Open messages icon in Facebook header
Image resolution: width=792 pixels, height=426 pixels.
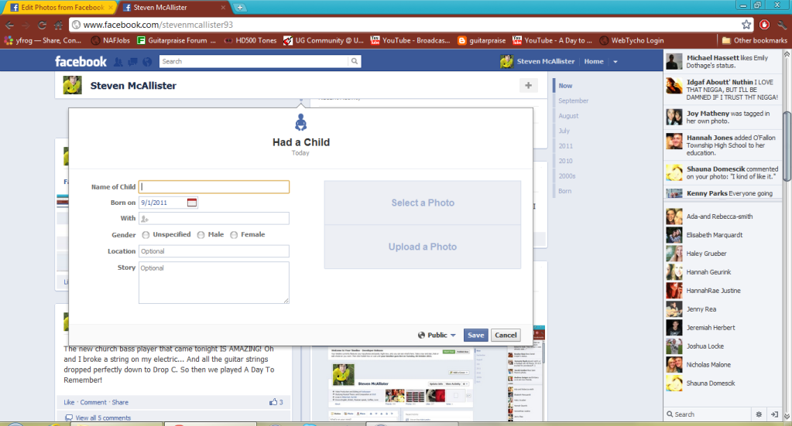133,62
